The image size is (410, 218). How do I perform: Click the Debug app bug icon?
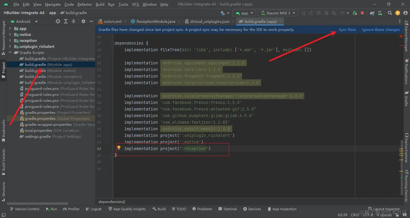(326, 13)
